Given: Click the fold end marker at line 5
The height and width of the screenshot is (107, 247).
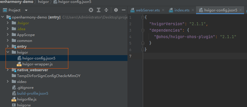Looking at the screenshot, I should click(143, 43).
